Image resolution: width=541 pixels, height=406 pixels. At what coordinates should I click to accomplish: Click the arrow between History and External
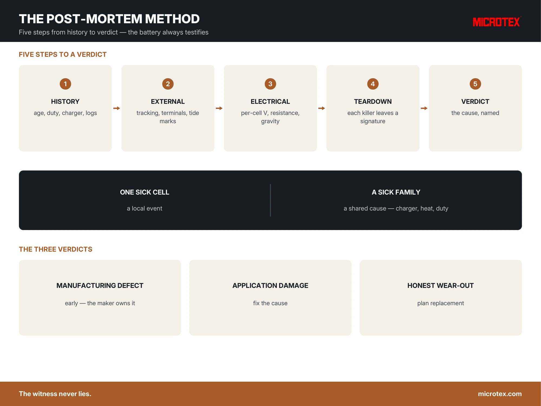click(117, 108)
